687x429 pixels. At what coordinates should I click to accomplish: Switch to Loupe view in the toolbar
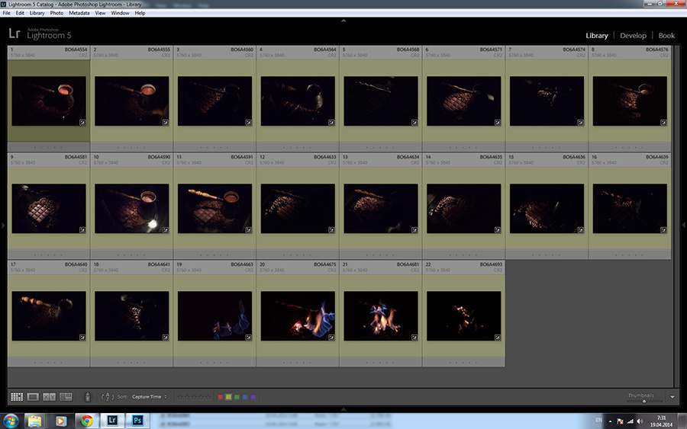pos(33,397)
